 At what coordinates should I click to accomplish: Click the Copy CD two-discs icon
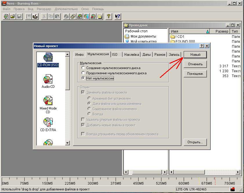(73, 16)
